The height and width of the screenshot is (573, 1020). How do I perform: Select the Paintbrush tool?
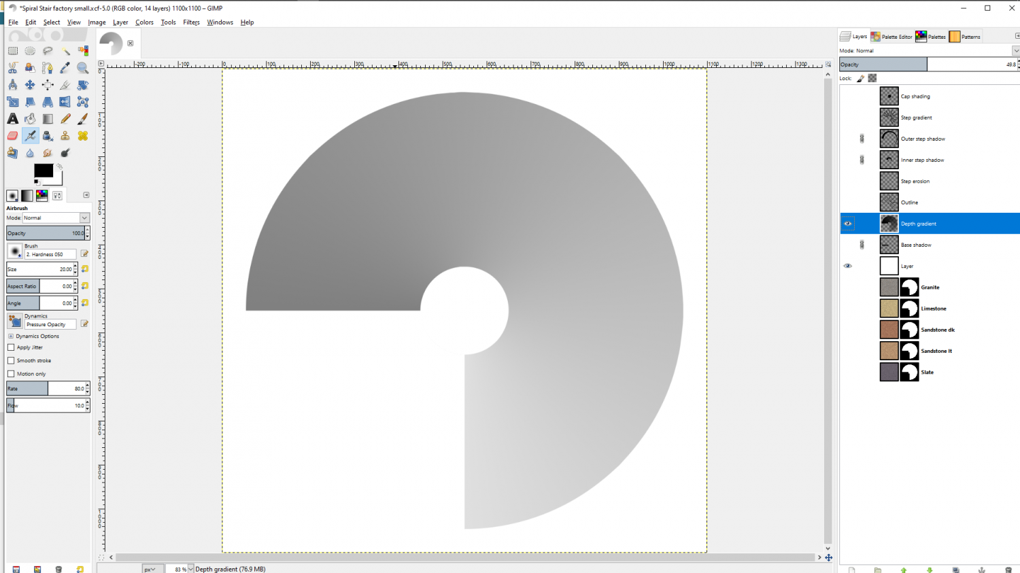pos(83,119)
